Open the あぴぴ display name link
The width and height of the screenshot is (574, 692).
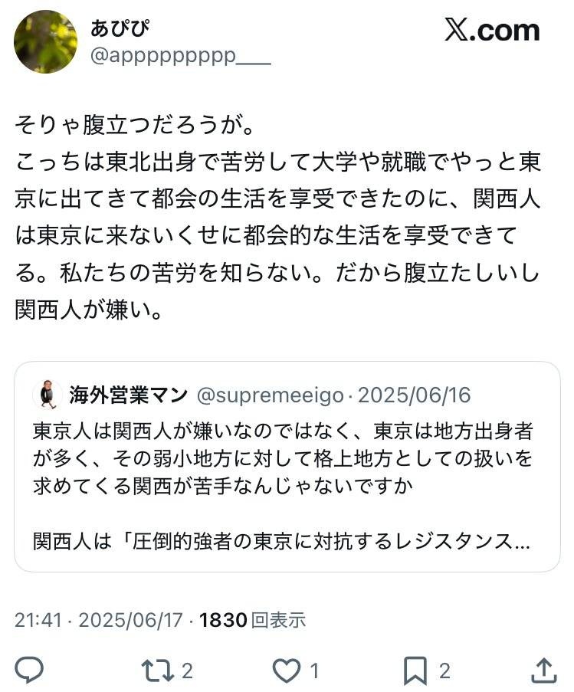pyautogui.click(x=120, y=28)
